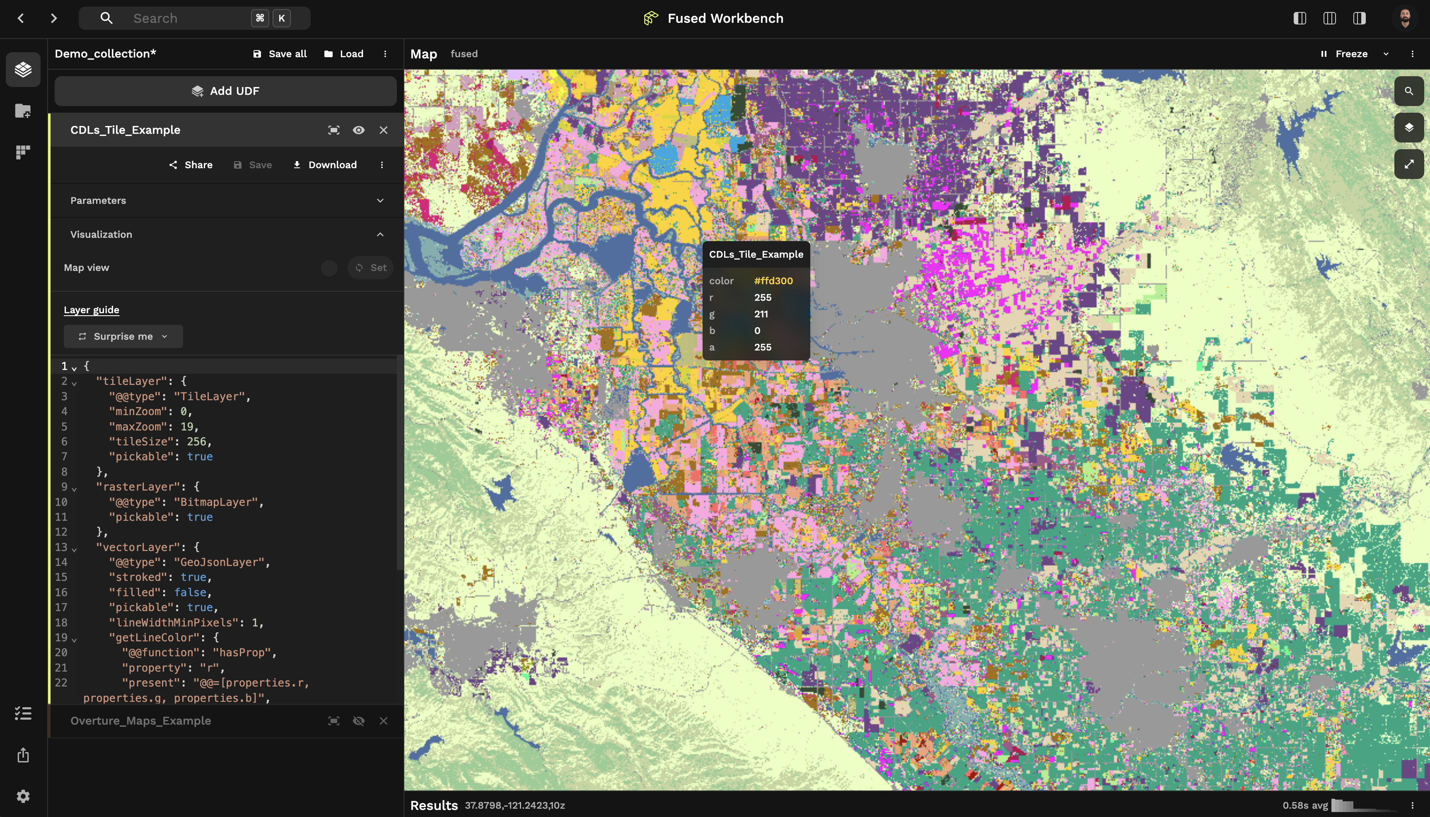Download the CDLs_Tile_Example UDF

[x=325, y=165]
